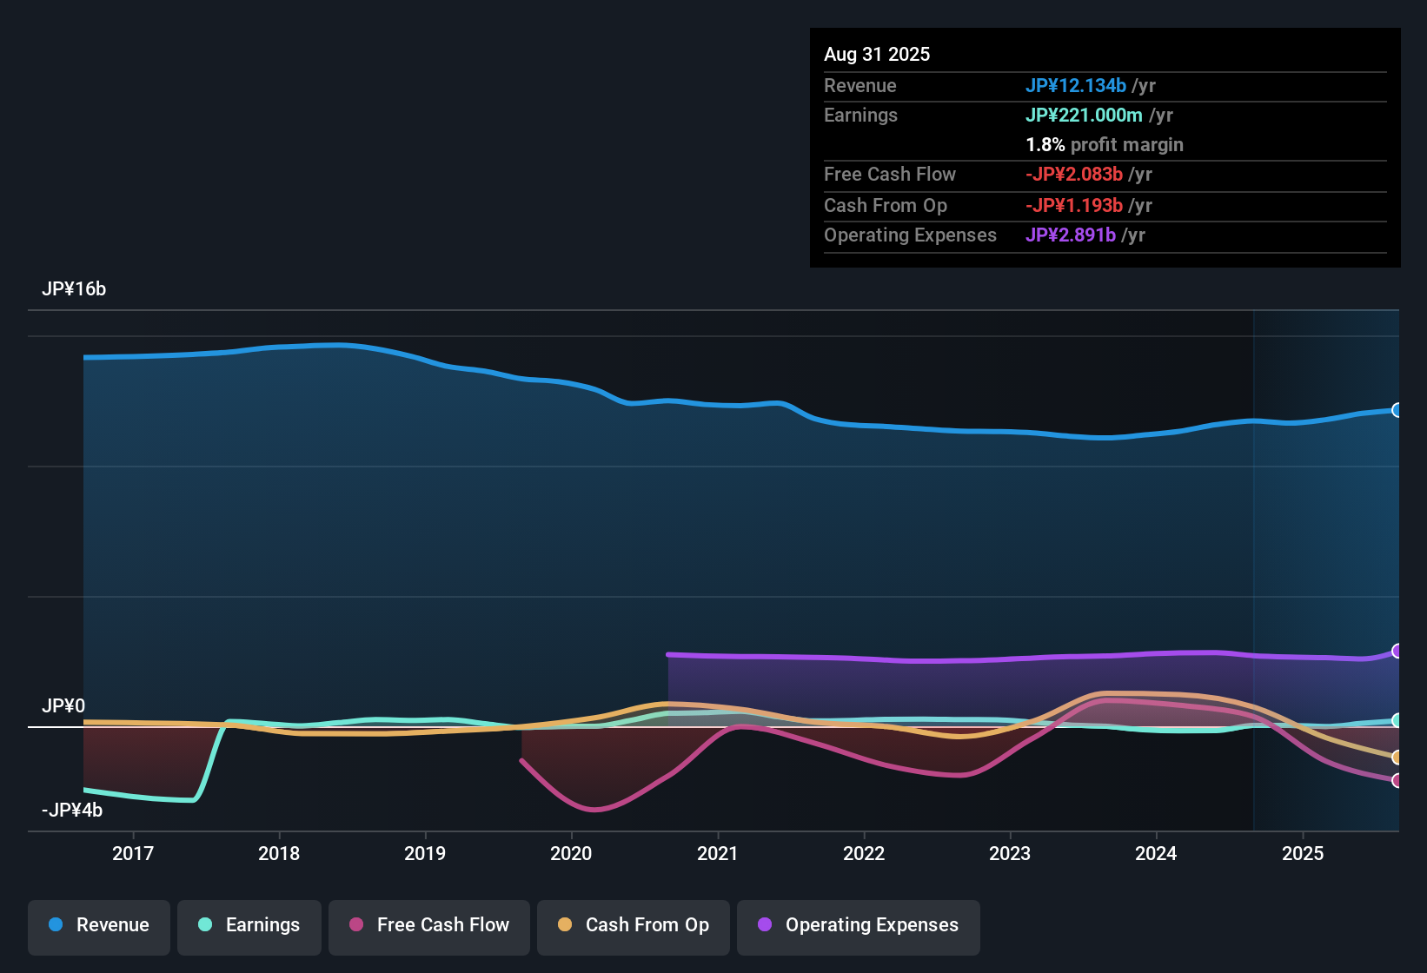The height and width of the screenshot is (973, 1427).
Task: Toggle the Earnings series visibility
Action: coord(249,925)
